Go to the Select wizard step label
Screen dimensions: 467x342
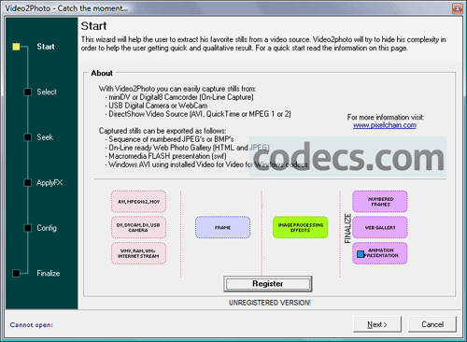pos(47,92)
